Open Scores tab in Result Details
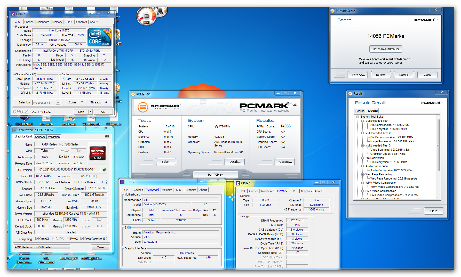 (360, 111)
